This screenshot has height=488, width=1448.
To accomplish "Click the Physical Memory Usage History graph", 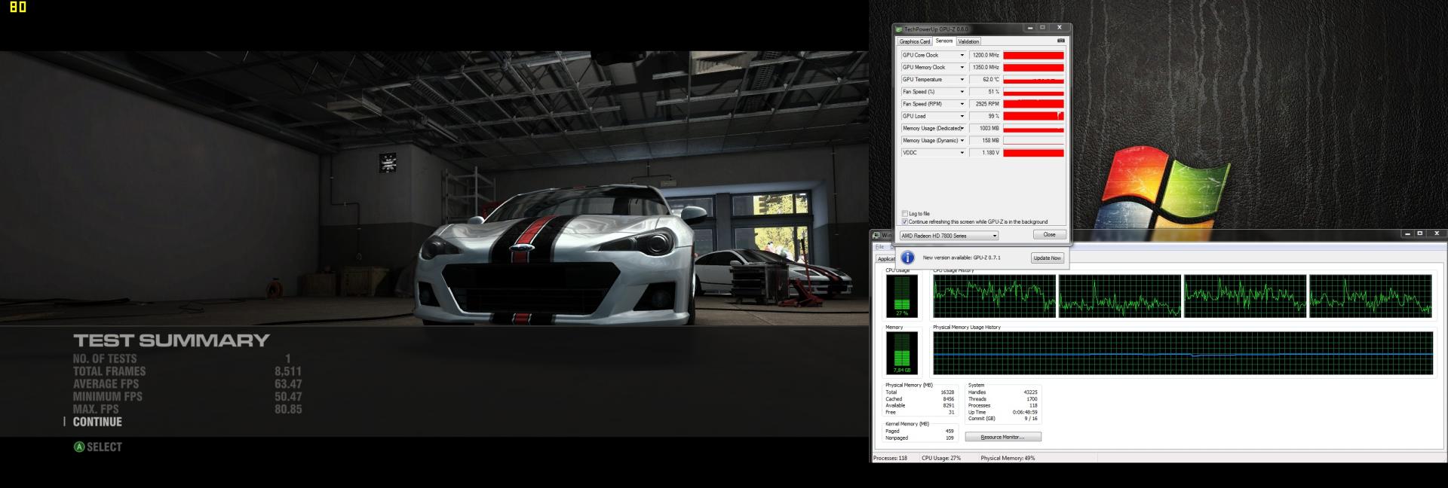I will (1183, 353).
